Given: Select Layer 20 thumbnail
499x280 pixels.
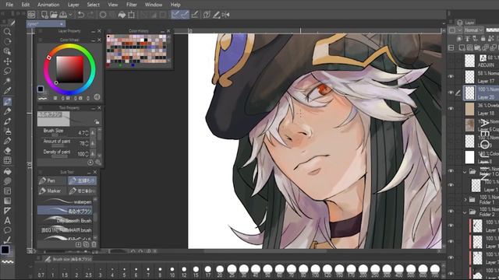Looking at the screenshot, I should (x=469, y=93).
